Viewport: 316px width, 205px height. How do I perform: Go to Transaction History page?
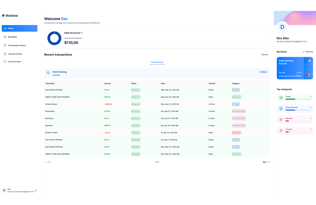[x=17, y=45]
